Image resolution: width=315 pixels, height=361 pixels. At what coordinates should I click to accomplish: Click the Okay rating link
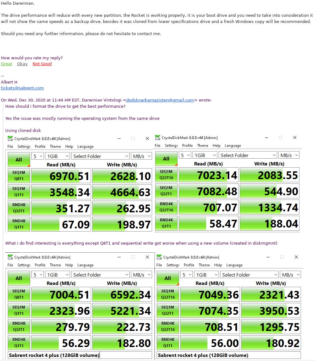[22, 64]
